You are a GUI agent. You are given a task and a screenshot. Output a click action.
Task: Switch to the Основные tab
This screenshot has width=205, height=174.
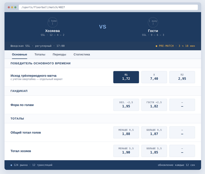[x=19, y=54]
